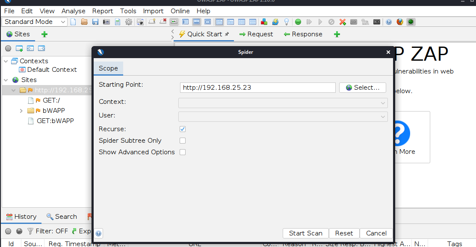Viewport: 476px width, 247px height.
Task: Click the import context icon in Sites panel
Action: (30, 48)
